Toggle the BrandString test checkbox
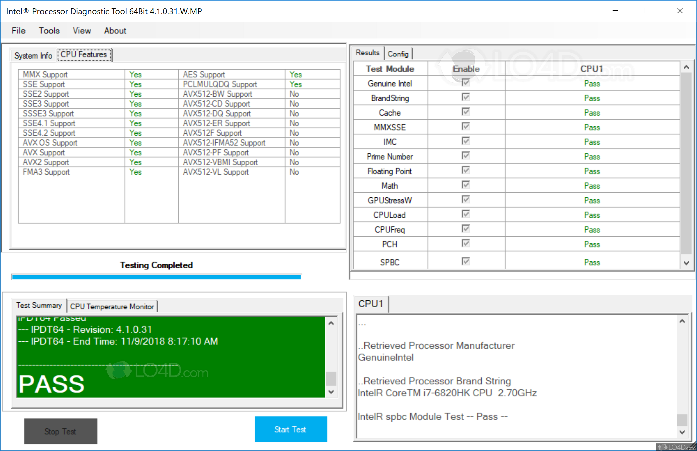This screenshot has height=451, width=697. 466,97
